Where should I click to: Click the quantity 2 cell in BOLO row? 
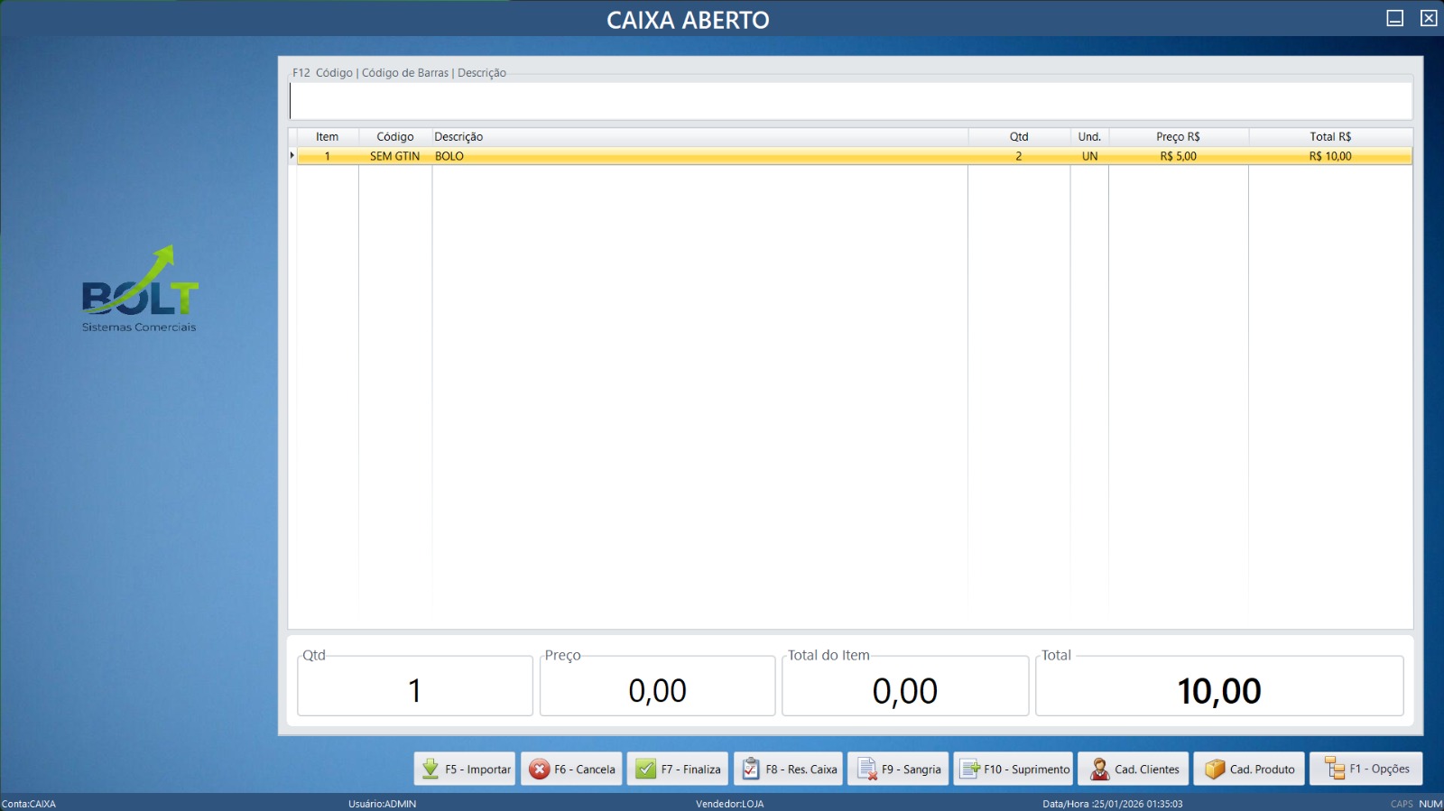[1019, 156]
